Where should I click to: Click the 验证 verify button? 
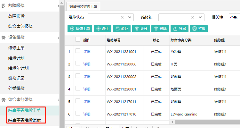coord(122,29)
